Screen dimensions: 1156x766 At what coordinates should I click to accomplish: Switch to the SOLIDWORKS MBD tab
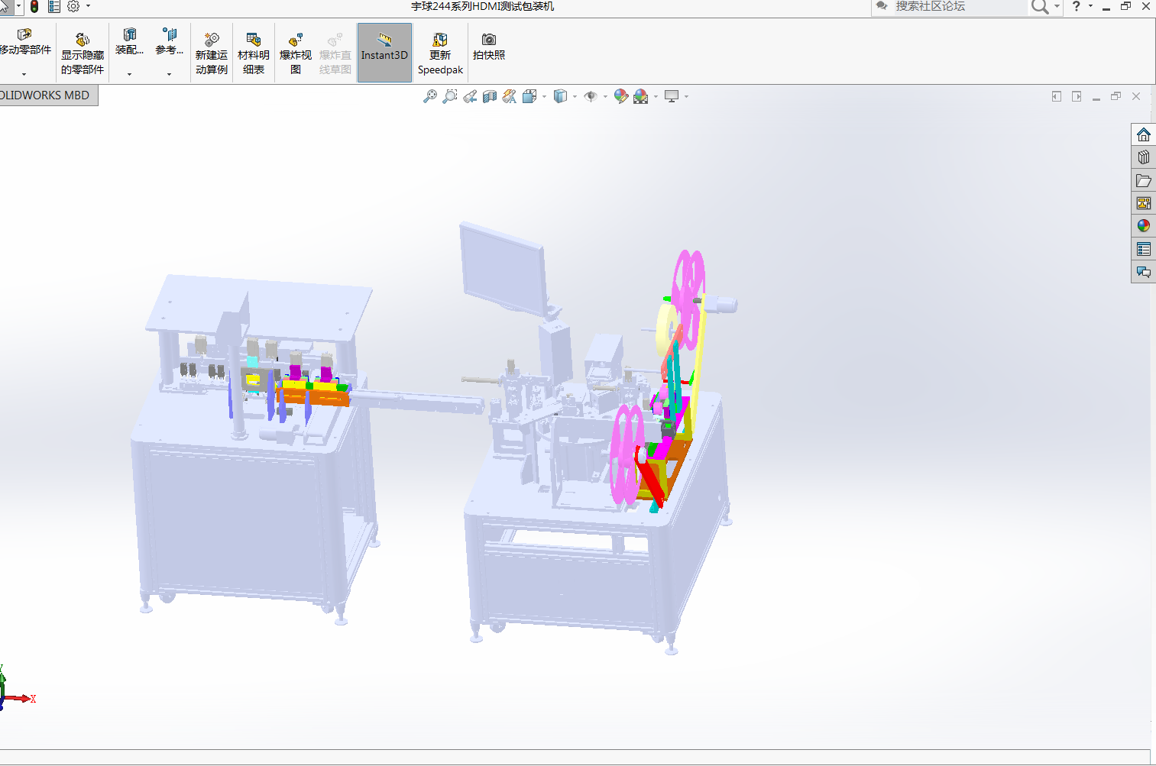(x=46, y=95)
